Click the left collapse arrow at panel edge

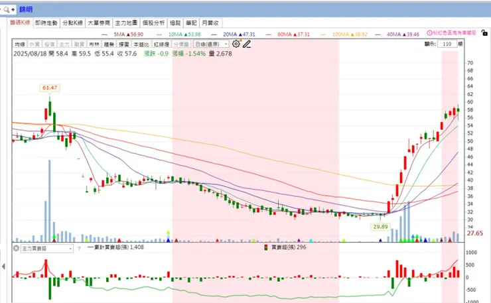coord(3,267)
